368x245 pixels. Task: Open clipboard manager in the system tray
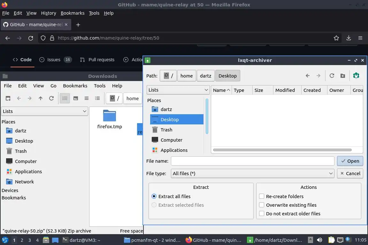click(x=331, y=240)
